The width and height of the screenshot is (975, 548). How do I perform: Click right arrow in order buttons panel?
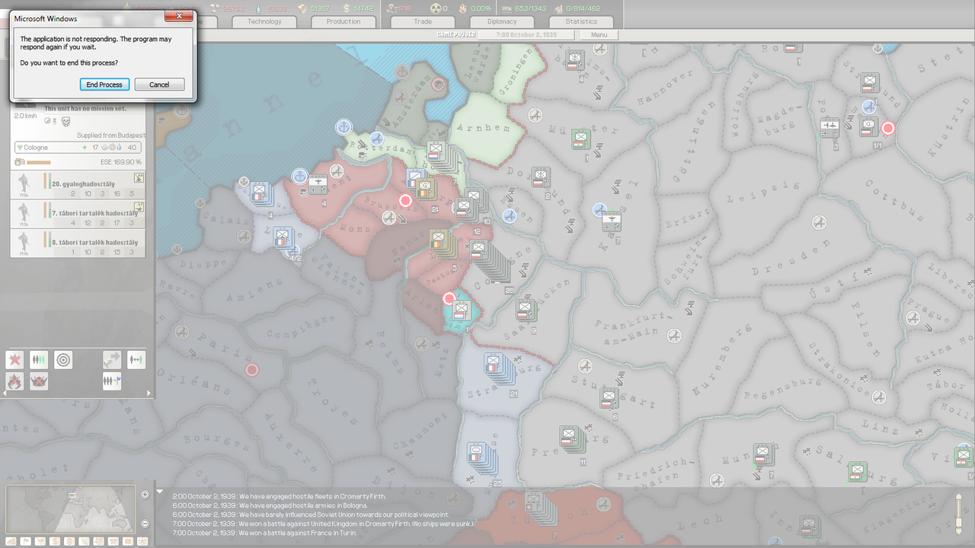tap(149, 393)
